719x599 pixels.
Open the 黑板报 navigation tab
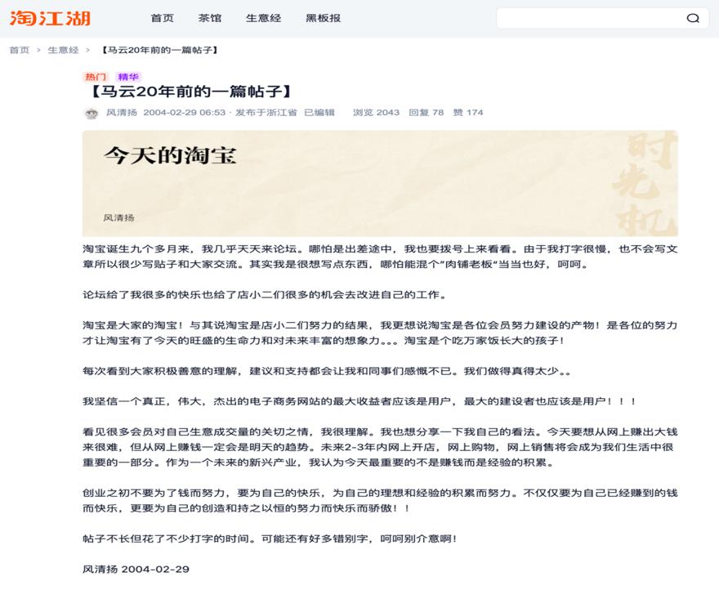(x=324, y=18)
